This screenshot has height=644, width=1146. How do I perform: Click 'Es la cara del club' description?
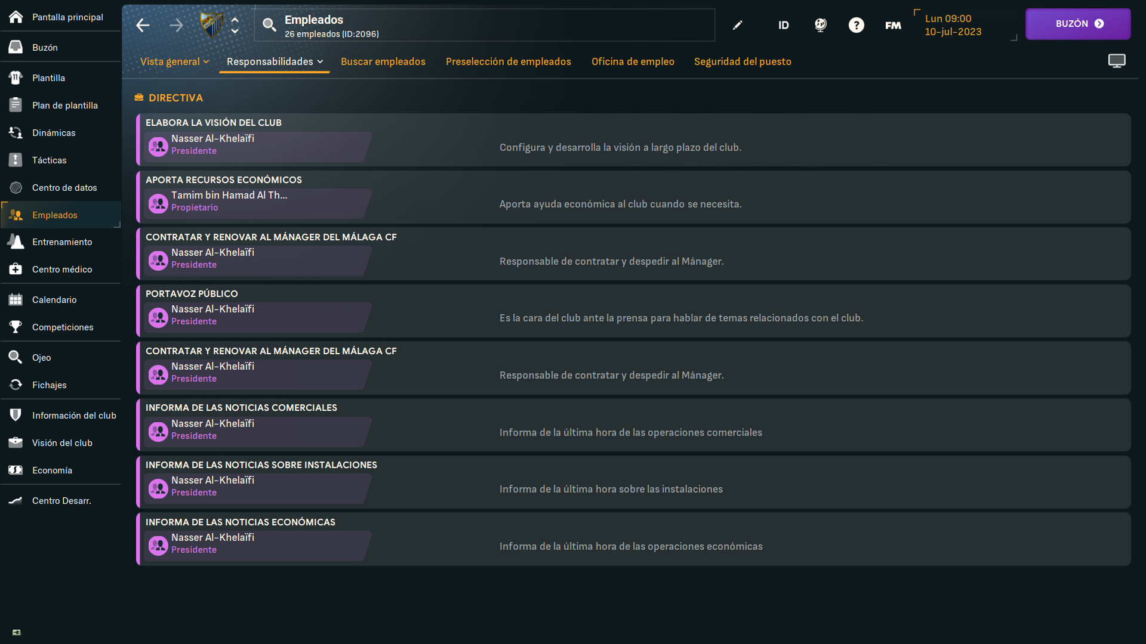(682, 318)
